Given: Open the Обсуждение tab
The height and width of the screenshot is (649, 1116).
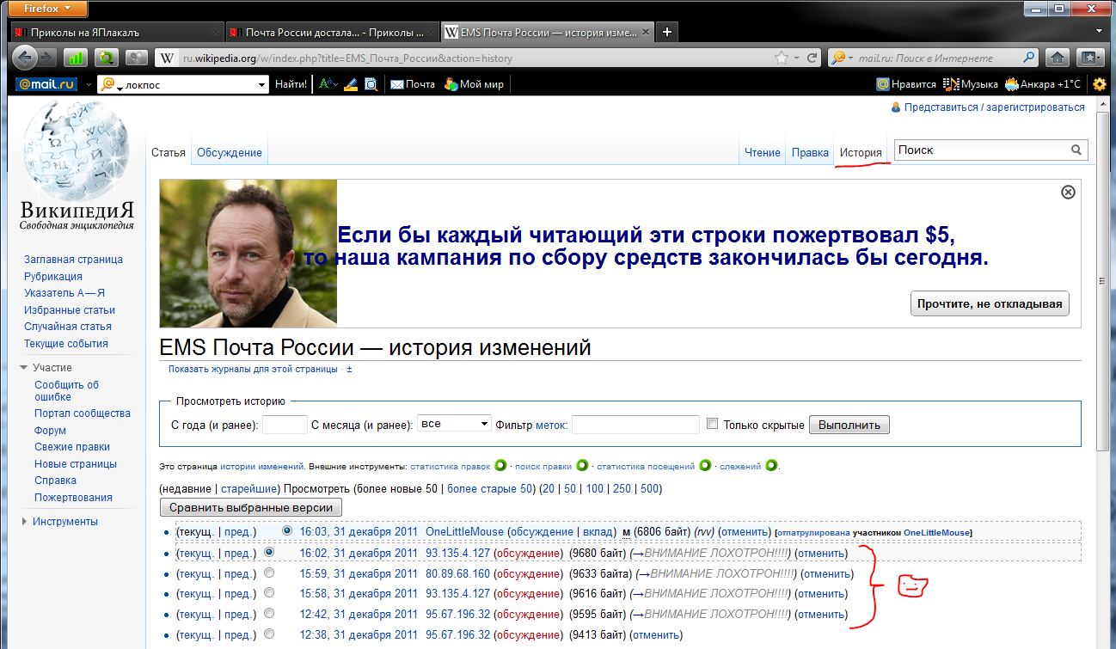Looking at the screenshot, I should tap(230, 153).
